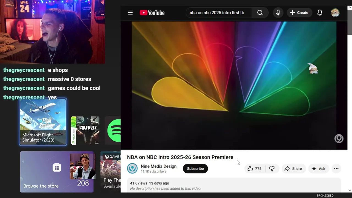Click chat message 'games could be cool'

click(x=74, y=88)
